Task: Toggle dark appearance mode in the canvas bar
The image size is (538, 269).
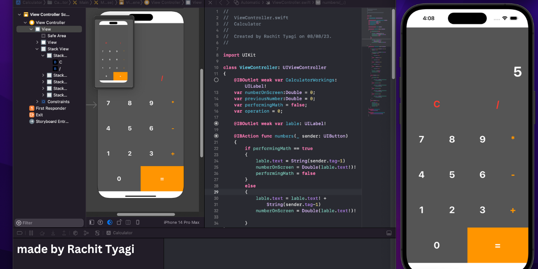Action: click(x=109, y=222)
